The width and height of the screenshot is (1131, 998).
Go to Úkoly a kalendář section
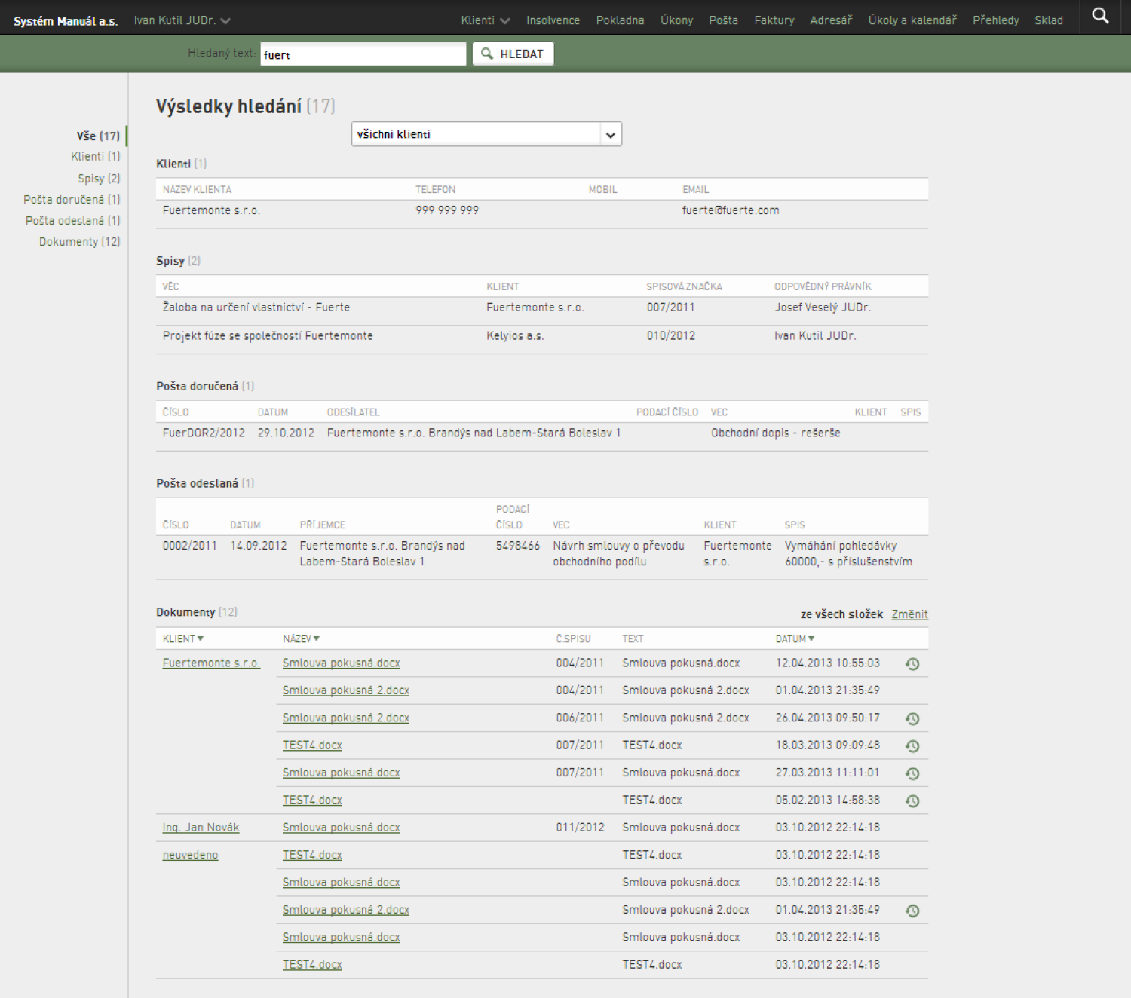click(912, 20)
